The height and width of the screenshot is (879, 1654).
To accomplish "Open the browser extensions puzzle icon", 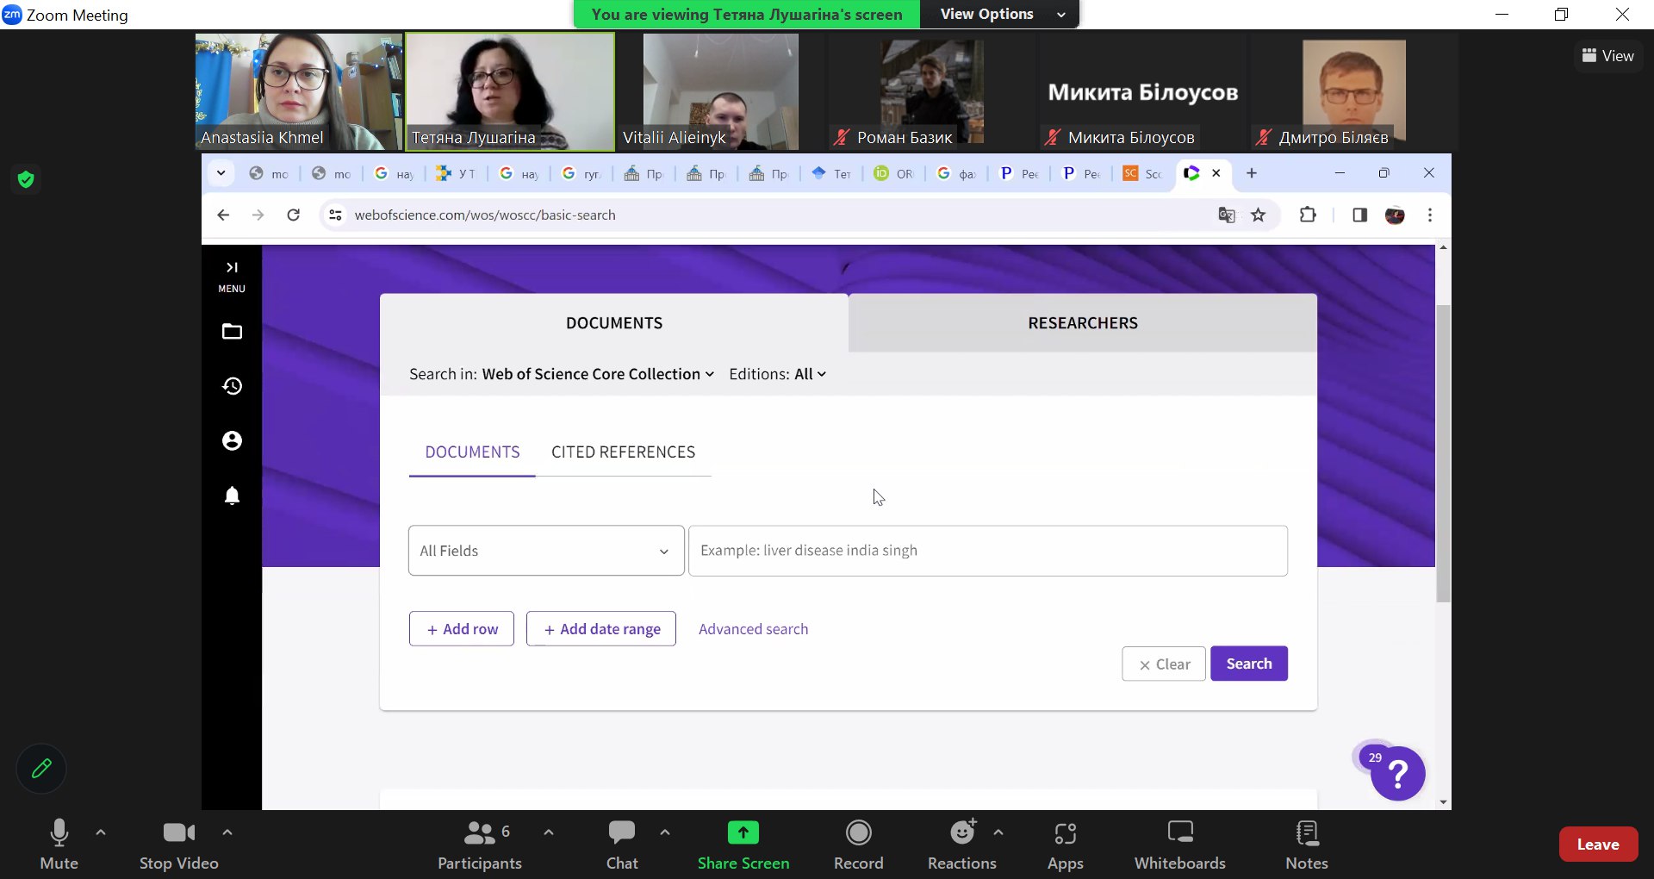I will point(1308,215).
